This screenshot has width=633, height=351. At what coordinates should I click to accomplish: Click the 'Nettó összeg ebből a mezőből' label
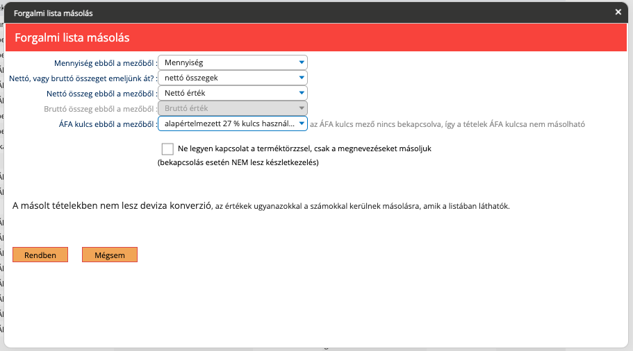[x=101, y=94]
